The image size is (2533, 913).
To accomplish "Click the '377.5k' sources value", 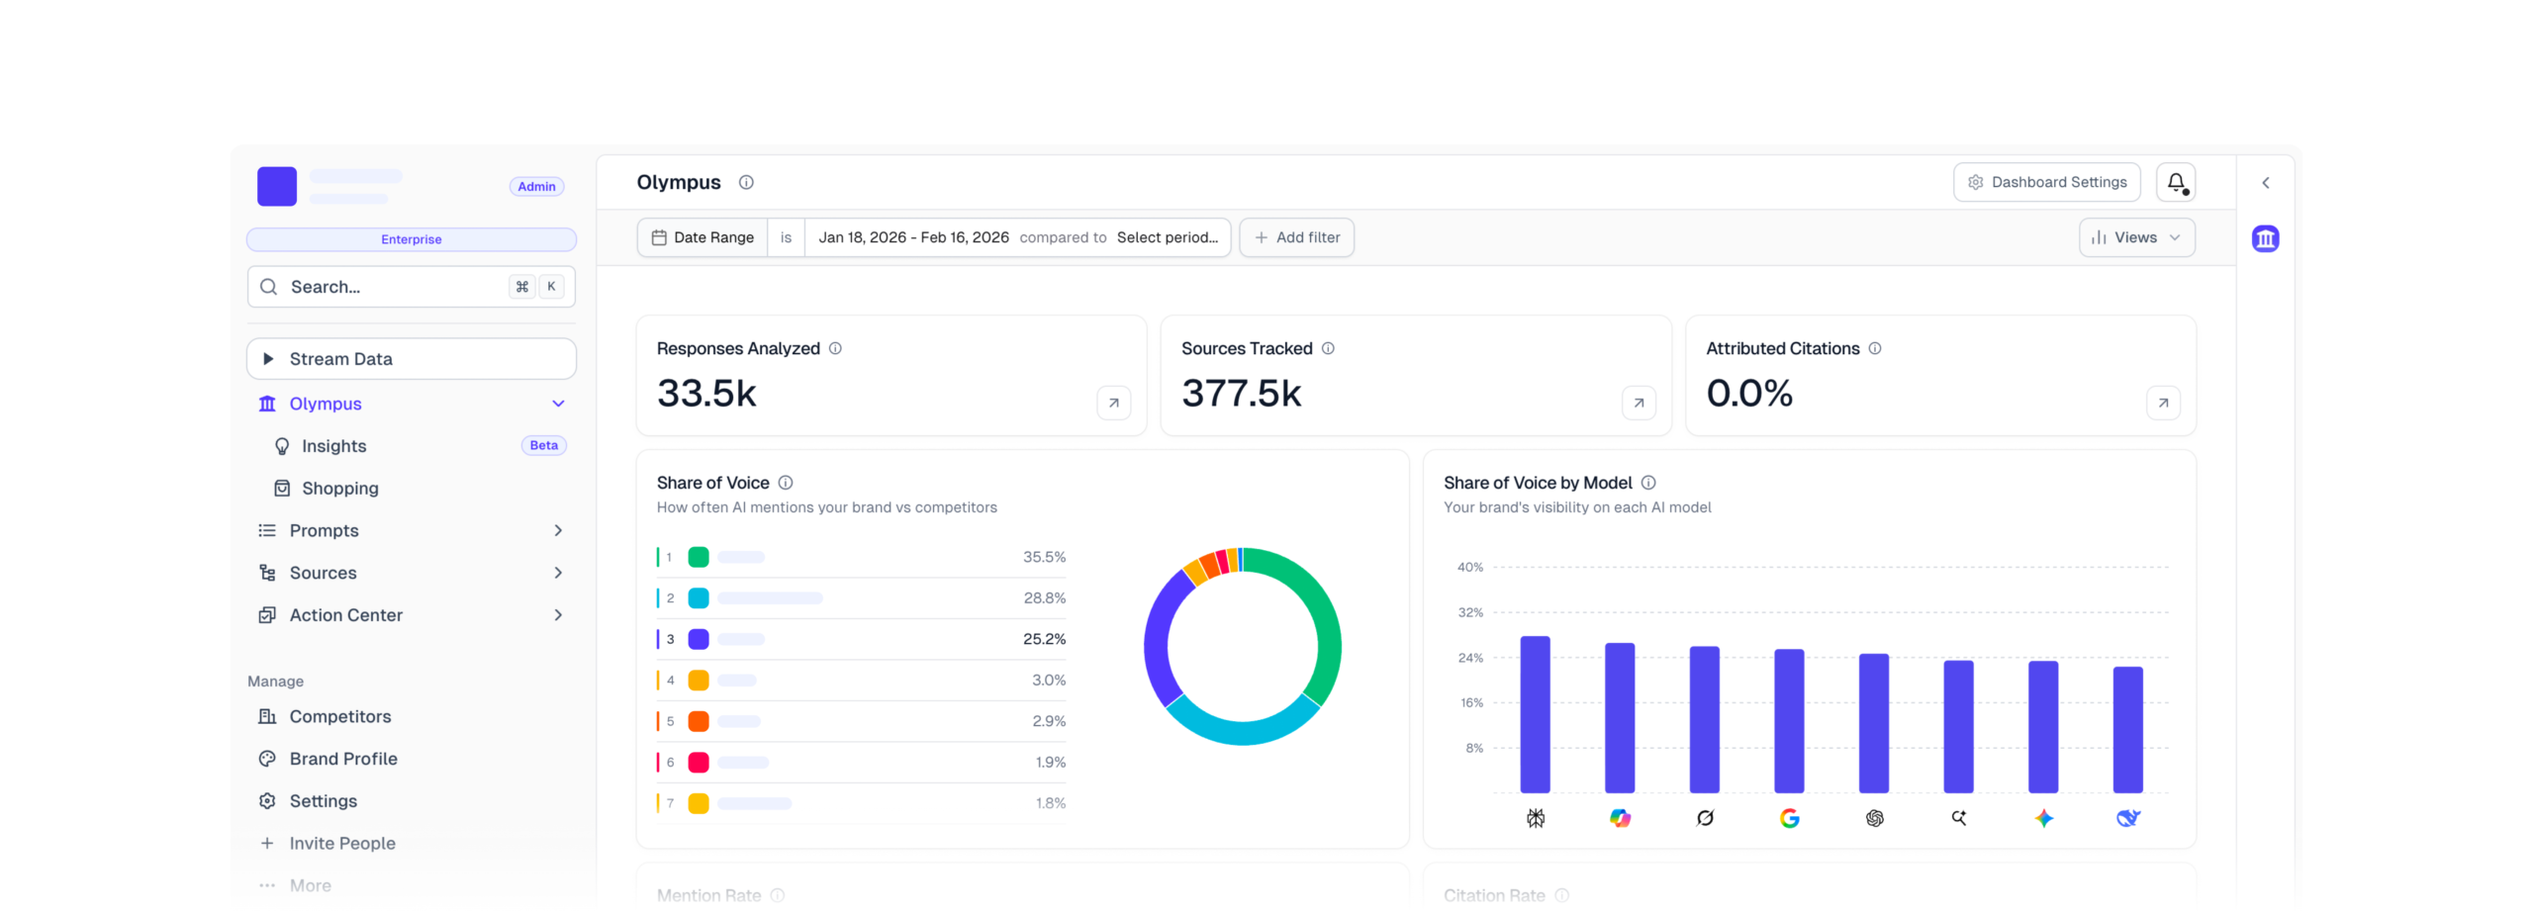I will coord(1241,394).
